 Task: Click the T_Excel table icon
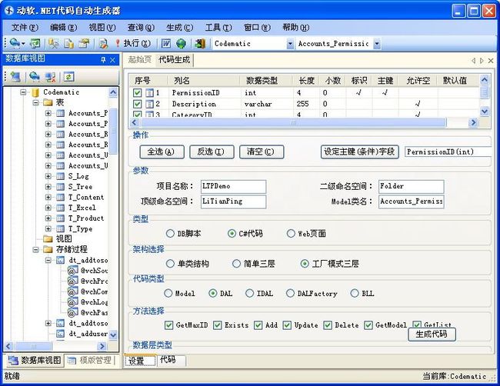point(60,208)
